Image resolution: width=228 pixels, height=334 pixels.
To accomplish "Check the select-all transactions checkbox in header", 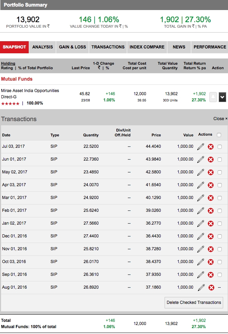I will click(219, 135).
